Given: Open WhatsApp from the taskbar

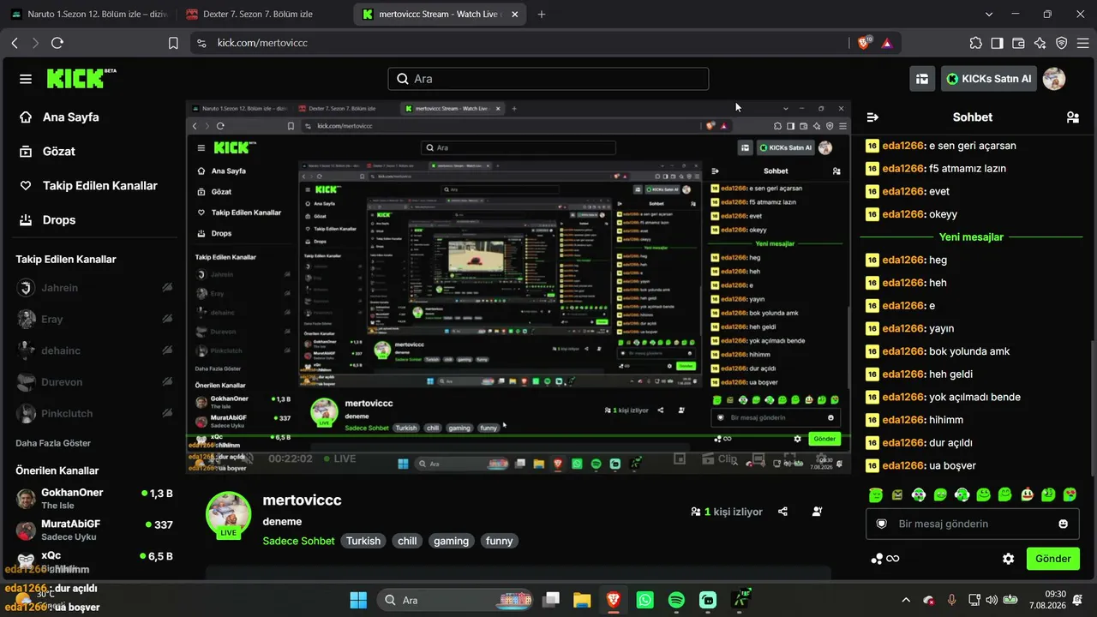Looking at the screenshot, I should coord(644,600).
